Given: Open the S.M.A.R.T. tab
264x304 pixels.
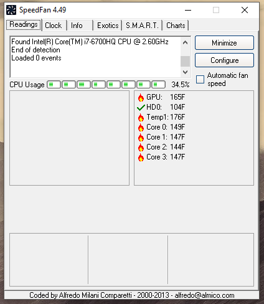Looking at the screenshot, I should point(142,26).
